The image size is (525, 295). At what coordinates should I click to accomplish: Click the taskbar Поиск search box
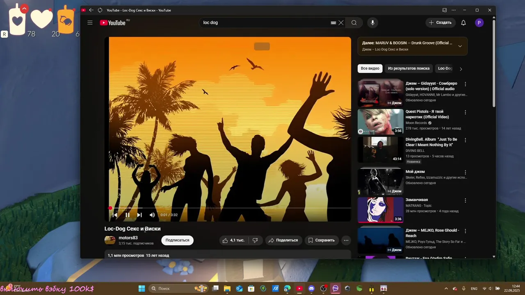point(178,288)
